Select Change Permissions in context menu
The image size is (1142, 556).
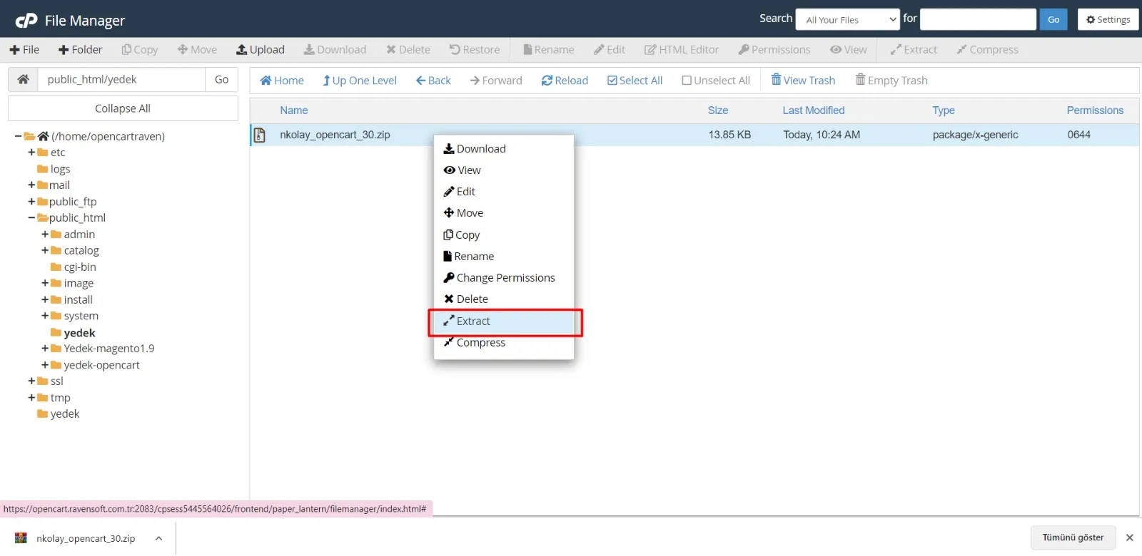(505, 278)
